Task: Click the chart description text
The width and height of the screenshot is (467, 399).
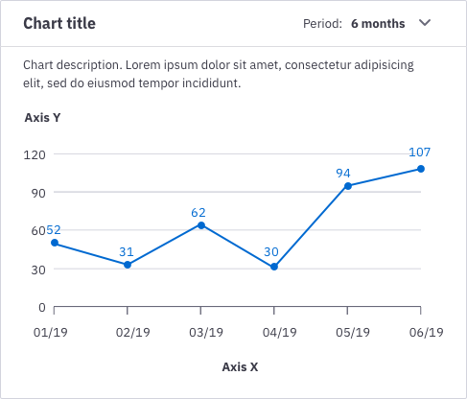Action: (219, 74)
